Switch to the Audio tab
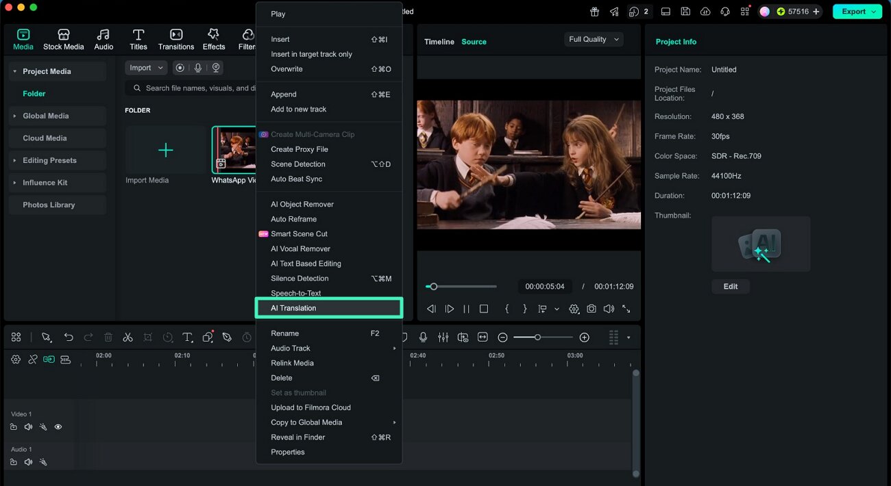 (x=103, y=39)
